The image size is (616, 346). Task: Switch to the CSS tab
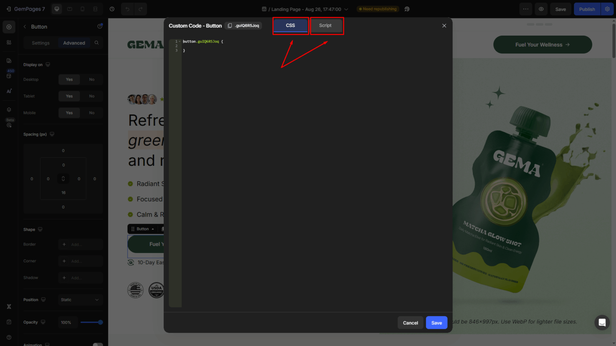pyautogui.click(x=290, y=26)
